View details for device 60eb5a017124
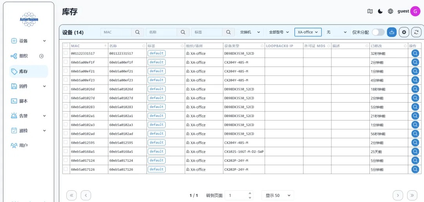 tap(415, 161)
